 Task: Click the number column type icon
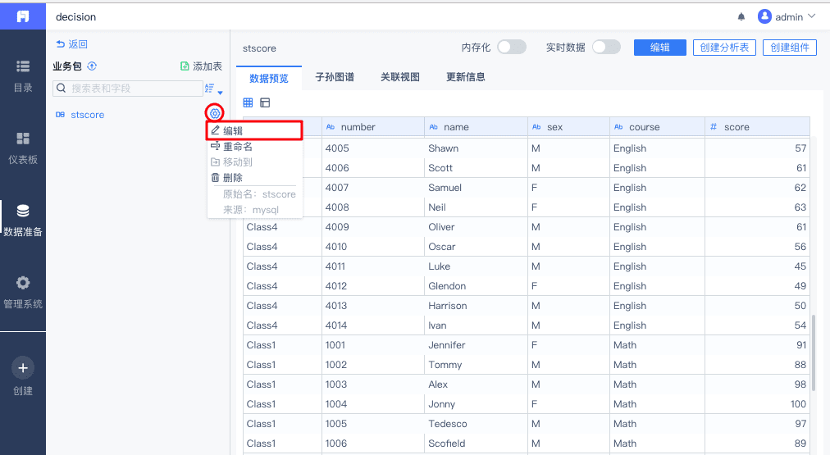[331, 127]
